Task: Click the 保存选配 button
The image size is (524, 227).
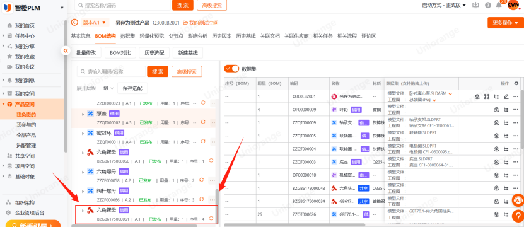Action: point(132,88)
